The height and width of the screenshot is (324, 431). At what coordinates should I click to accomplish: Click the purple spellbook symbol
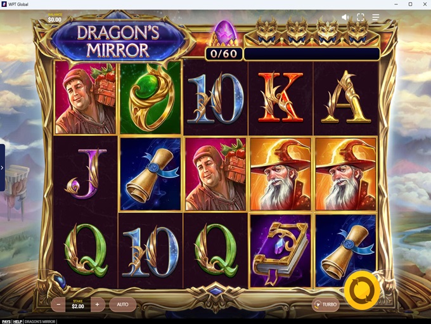pyautogui.click(x=280, y=250)
